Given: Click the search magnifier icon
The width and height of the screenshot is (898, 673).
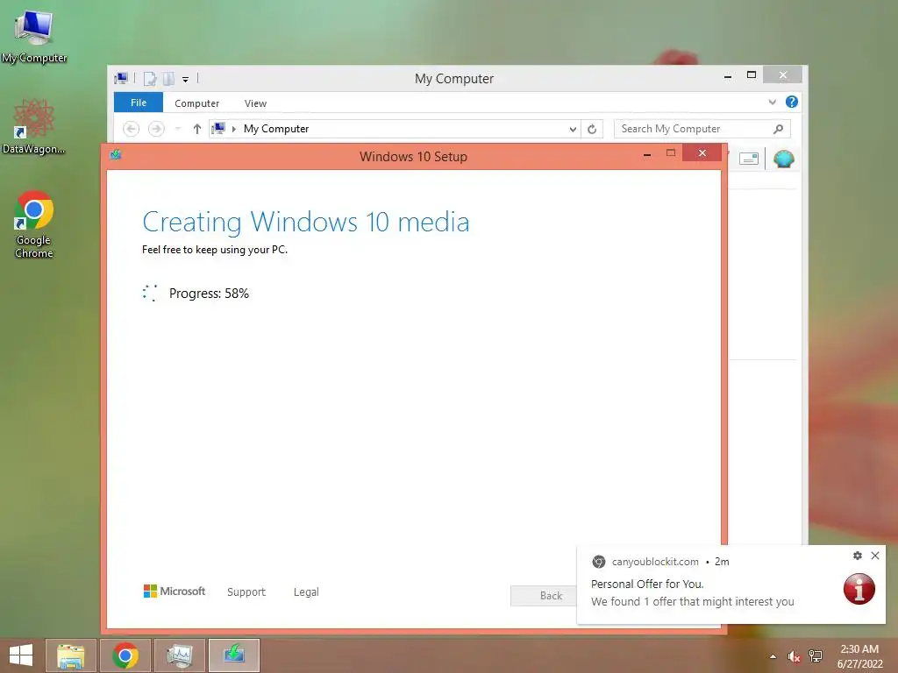Looking at the screenshot, I should 778,129.
